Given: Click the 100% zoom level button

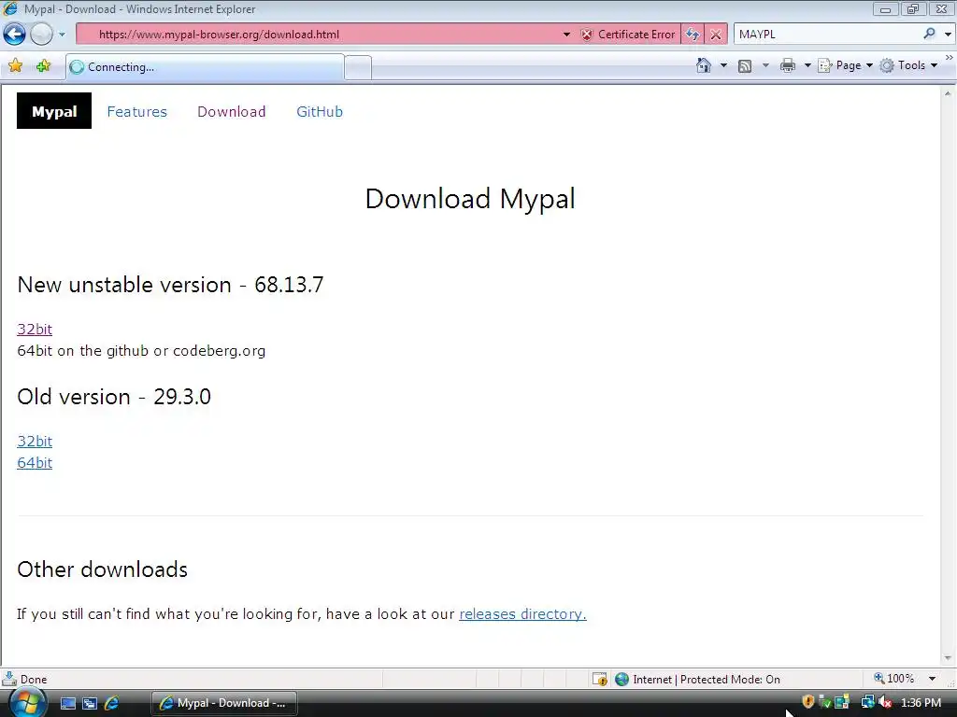Looking at the screenshot, I should click(x=894, y=679).
